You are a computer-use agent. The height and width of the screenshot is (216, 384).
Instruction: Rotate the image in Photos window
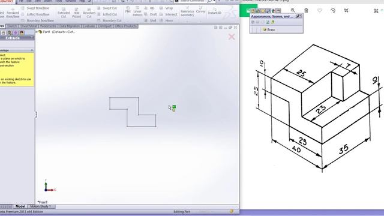pyautogui.click(x=333, y=11)
